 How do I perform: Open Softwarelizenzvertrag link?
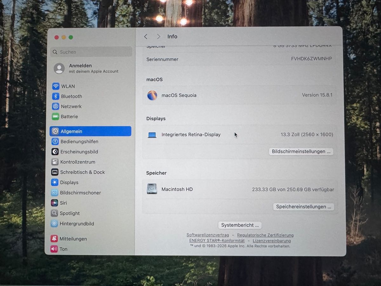pos(208,235)
